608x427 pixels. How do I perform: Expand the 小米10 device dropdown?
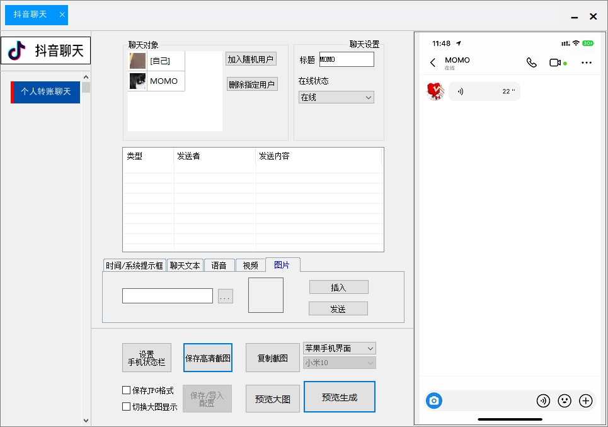pos(339,363)
